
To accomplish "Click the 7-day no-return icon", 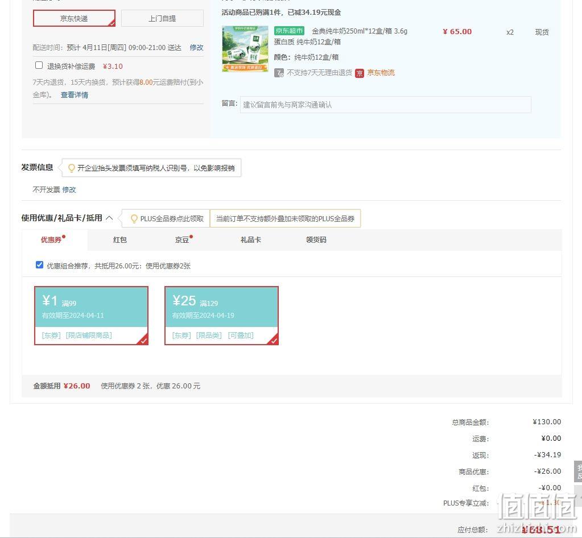I will (279, 73).
